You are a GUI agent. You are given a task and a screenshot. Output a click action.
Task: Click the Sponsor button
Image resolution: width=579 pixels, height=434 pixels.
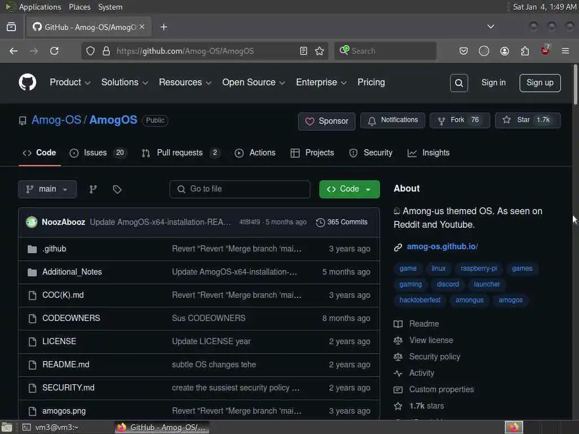pos(326,121)
